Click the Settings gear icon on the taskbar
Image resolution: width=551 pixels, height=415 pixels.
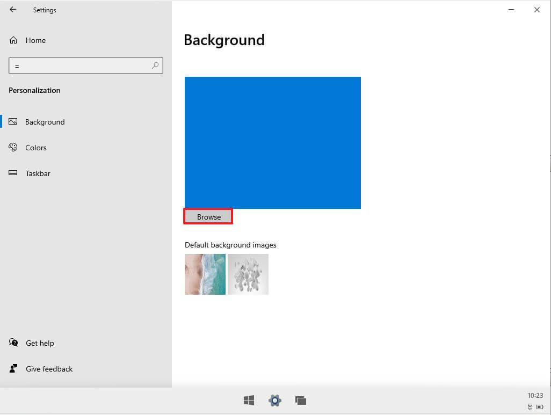pos(274,400)
